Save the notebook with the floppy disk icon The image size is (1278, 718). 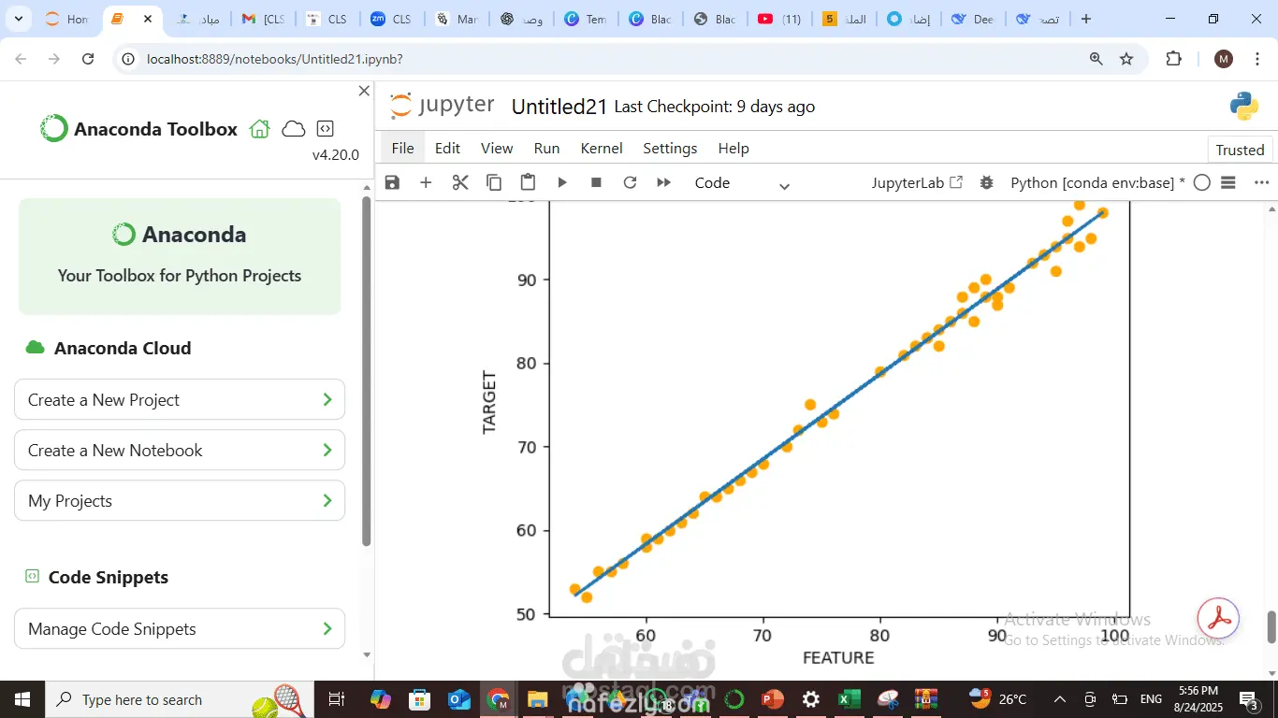tap(392, 182)
